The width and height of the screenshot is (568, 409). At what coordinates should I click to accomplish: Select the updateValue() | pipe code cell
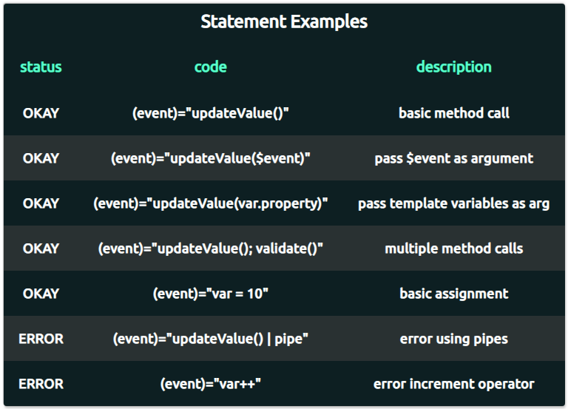[211, 339]
